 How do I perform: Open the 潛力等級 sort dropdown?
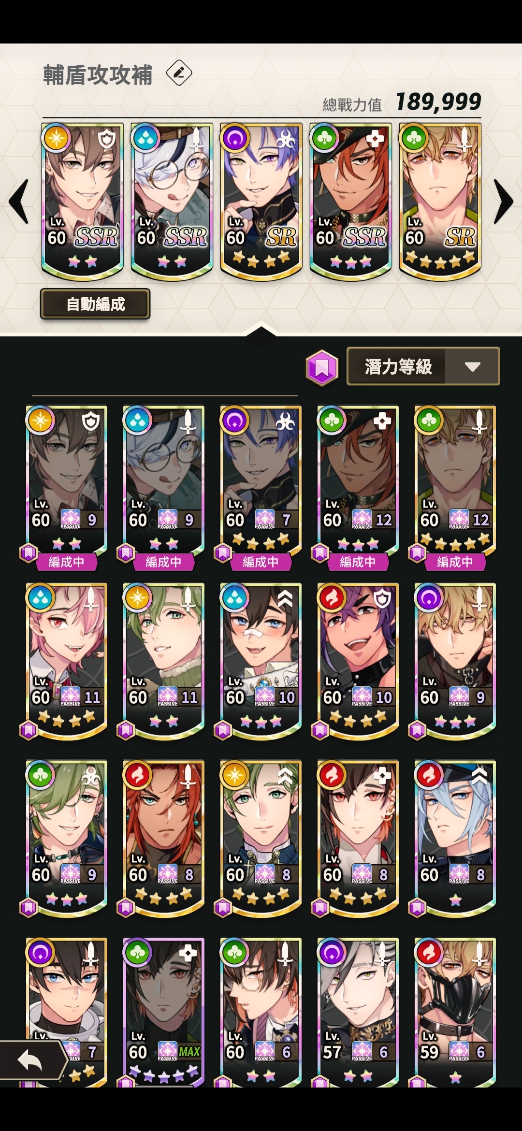[423, 366]
